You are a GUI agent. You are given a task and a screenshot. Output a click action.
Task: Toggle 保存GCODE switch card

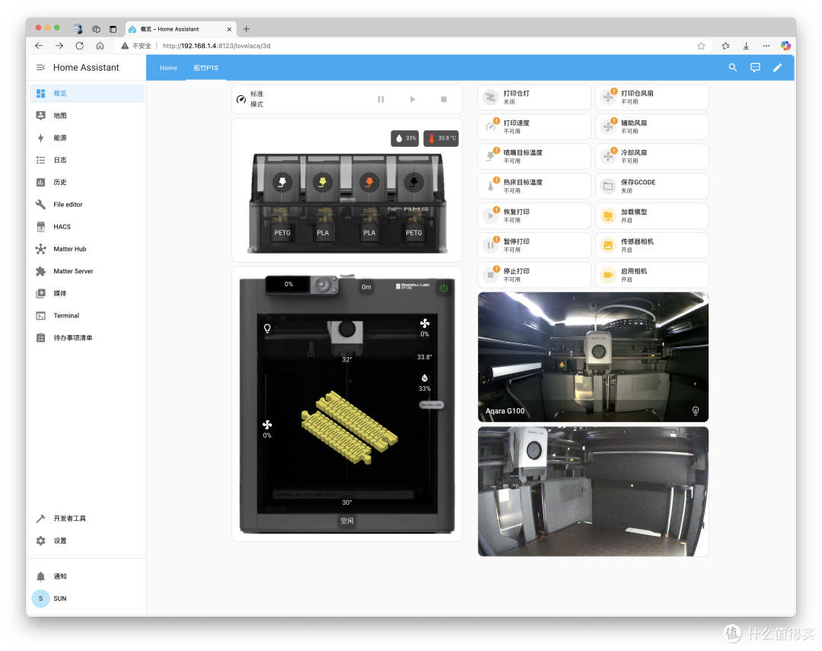(652, 187)
